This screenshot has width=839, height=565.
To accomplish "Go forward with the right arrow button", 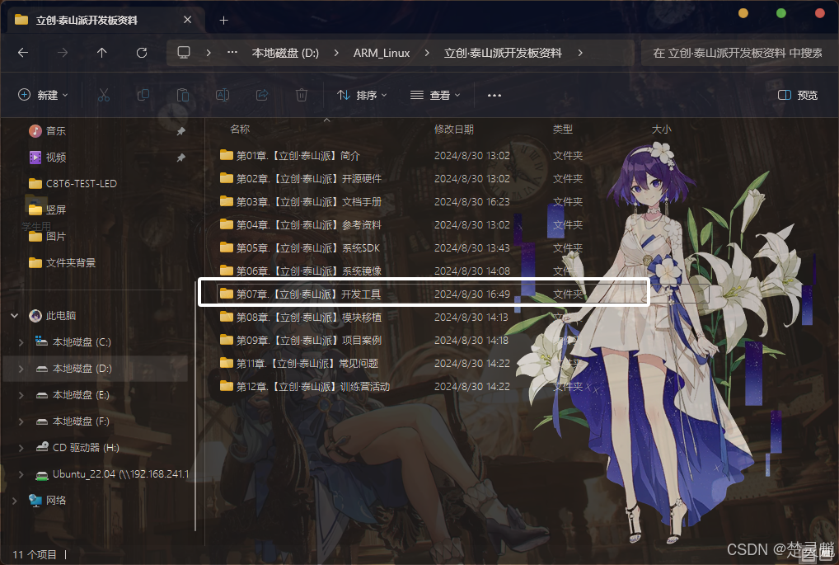I will click(63, 53).
